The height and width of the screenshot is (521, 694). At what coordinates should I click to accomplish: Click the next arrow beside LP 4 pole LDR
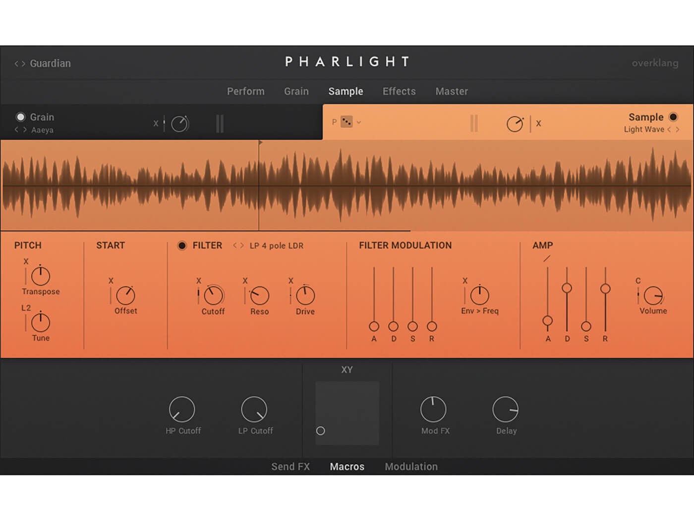click(x=241, y=245)
